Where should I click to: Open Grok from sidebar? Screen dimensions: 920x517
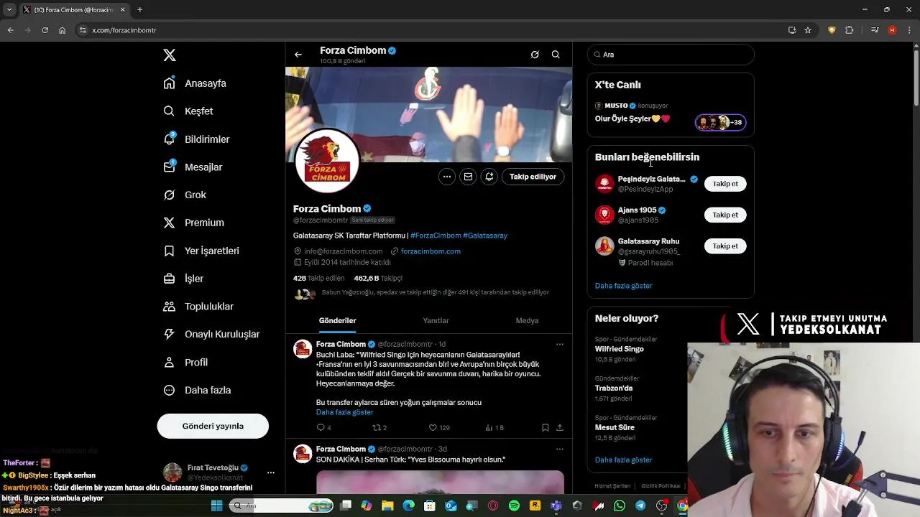185,195
